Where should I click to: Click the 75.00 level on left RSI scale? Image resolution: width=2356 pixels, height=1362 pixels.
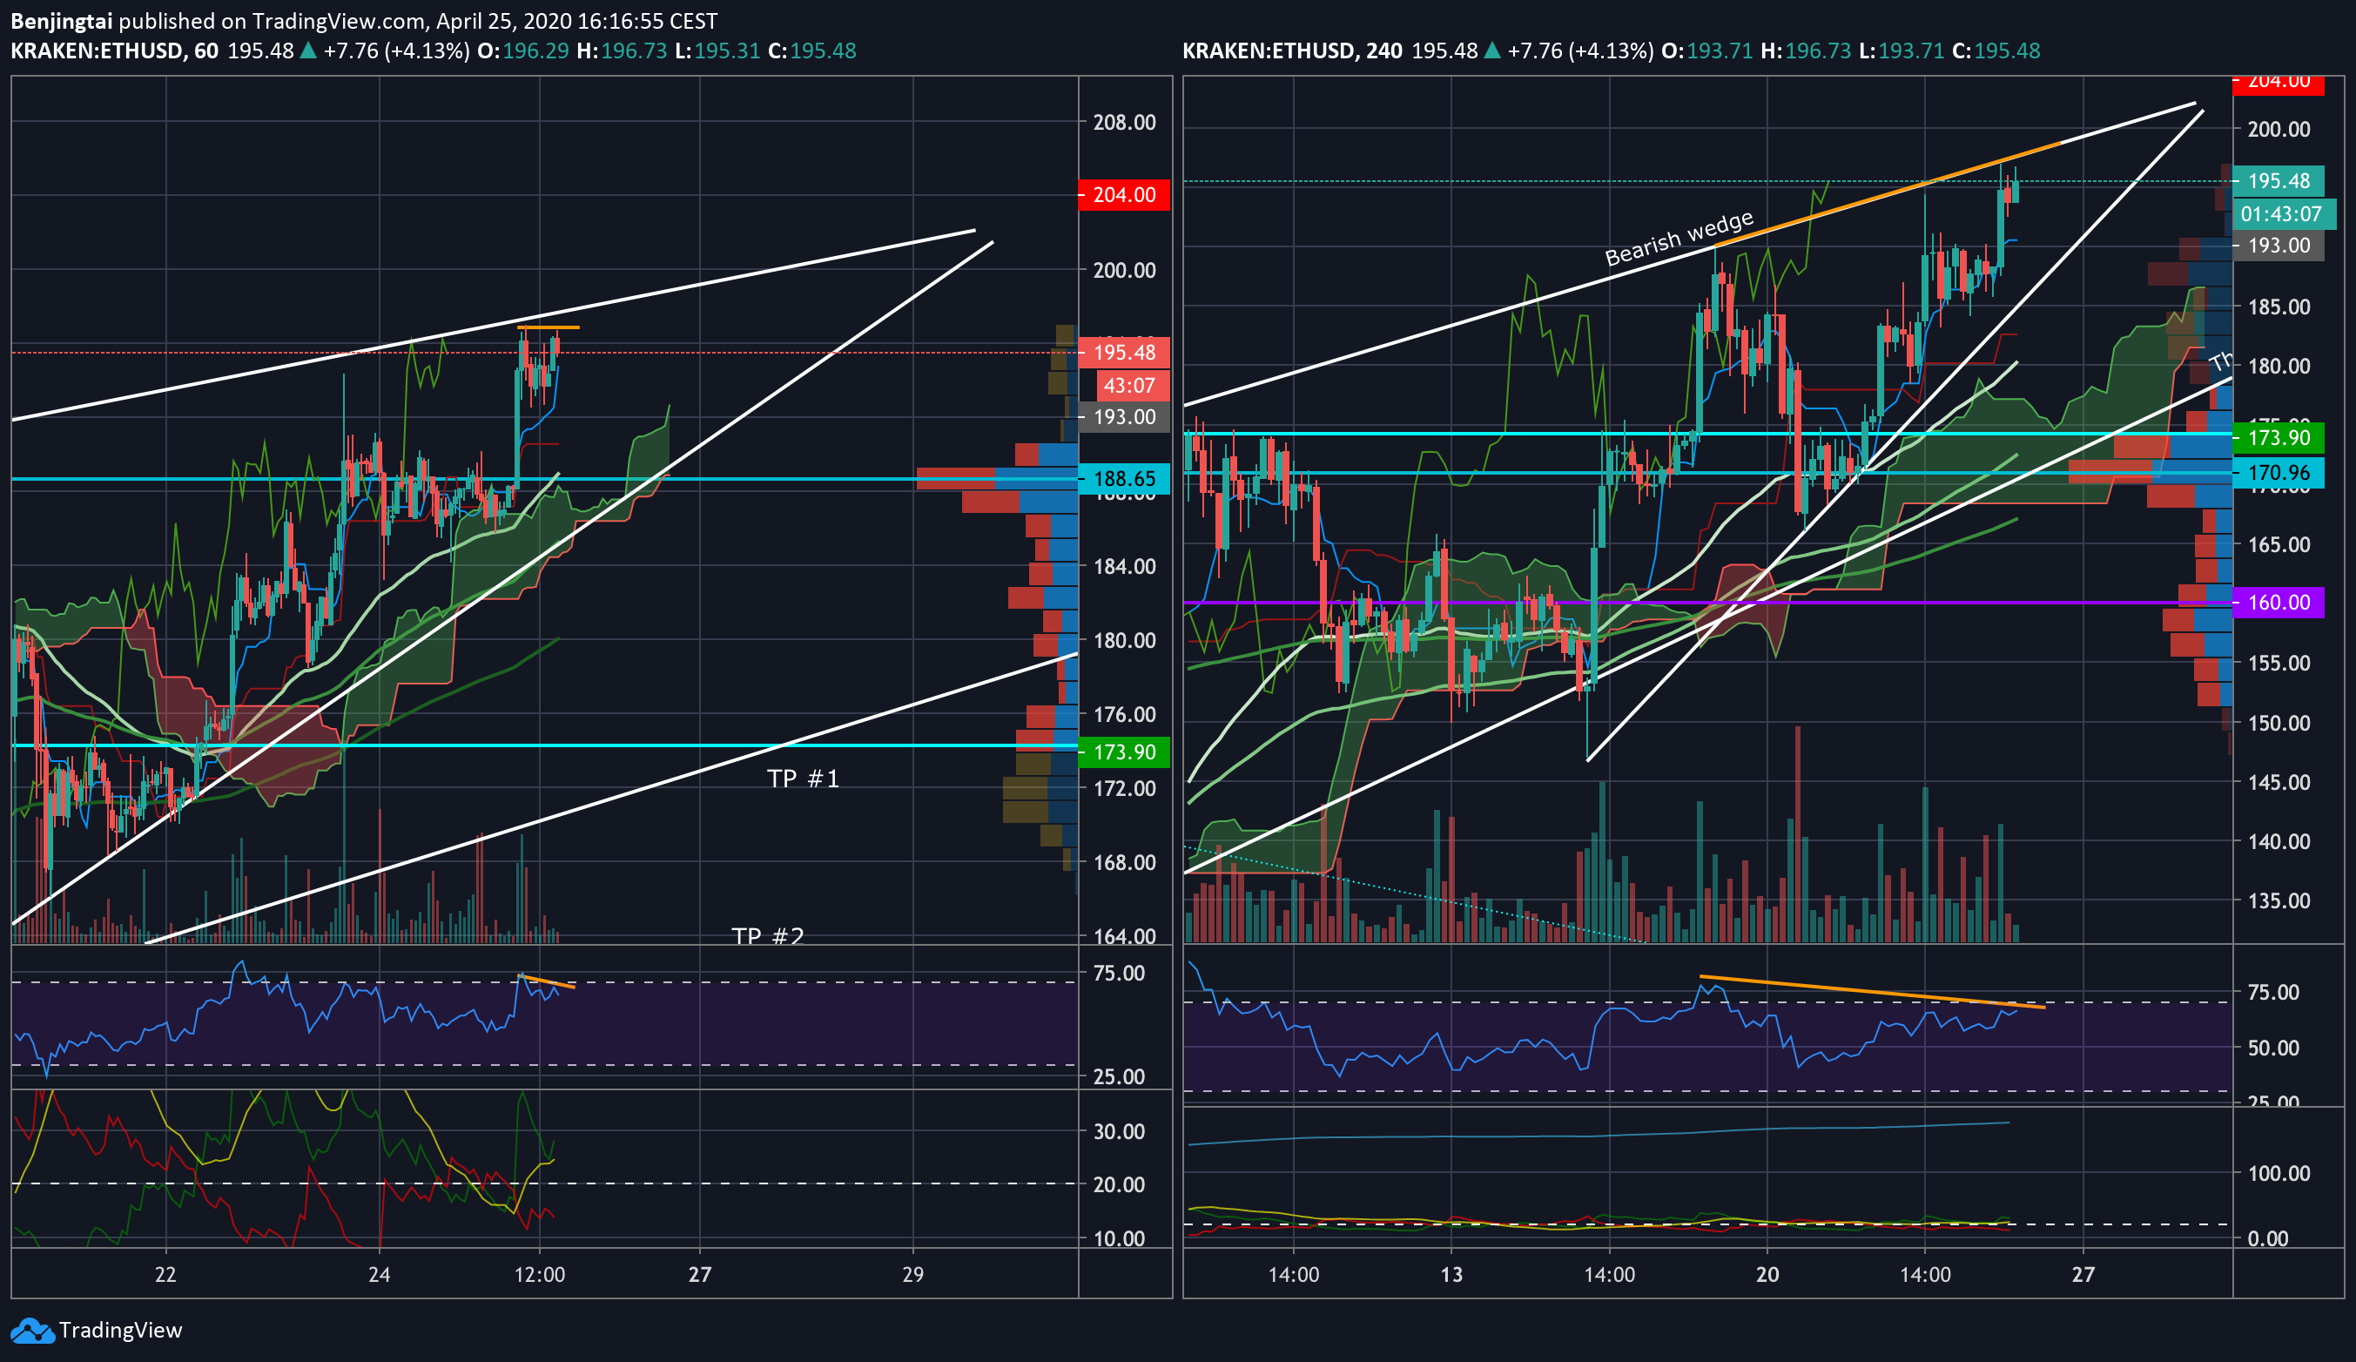(x=1119, y=973)
